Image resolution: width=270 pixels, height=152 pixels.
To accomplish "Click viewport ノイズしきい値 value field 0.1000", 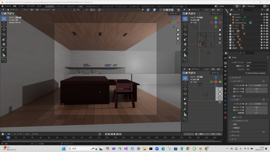I will [x=258, y=85].
